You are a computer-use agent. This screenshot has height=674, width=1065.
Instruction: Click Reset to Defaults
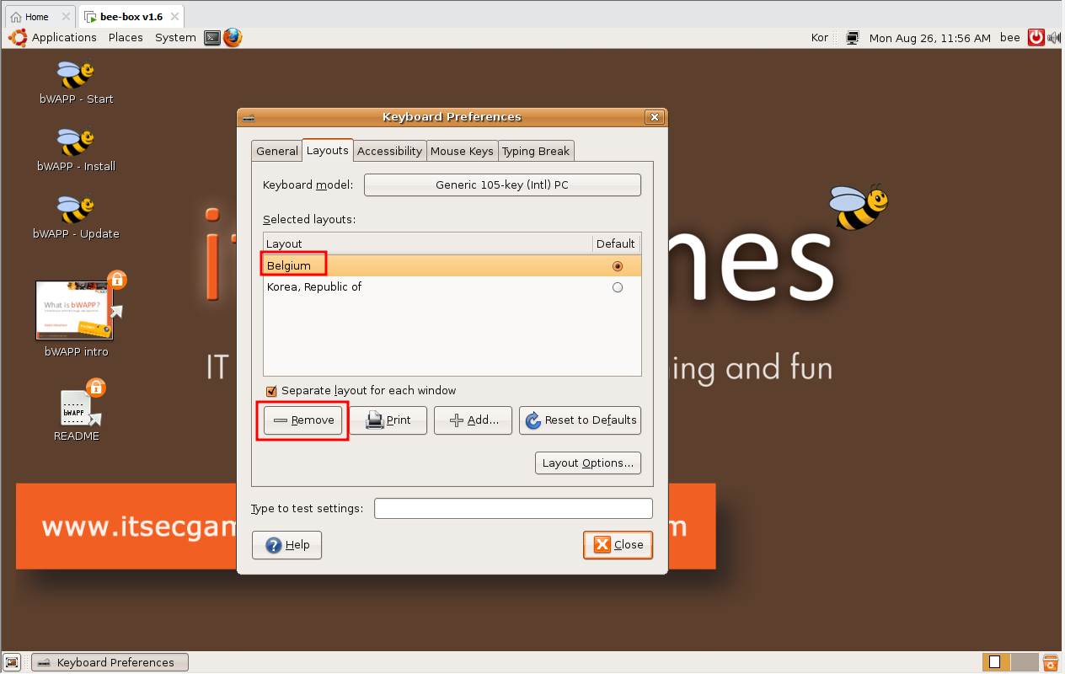click(x=581, y=420)
